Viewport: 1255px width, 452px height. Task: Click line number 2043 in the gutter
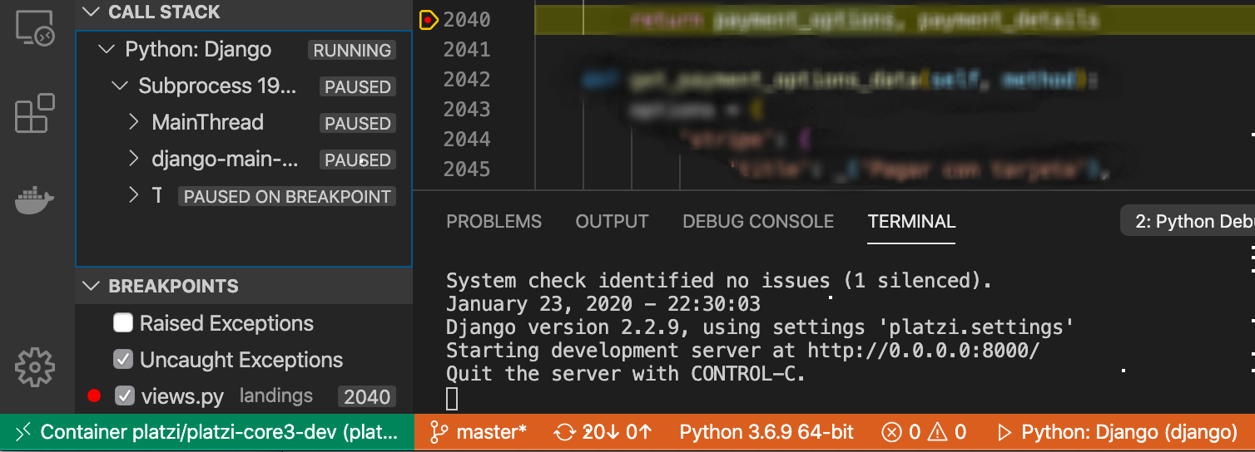click(x=467, y=109)
